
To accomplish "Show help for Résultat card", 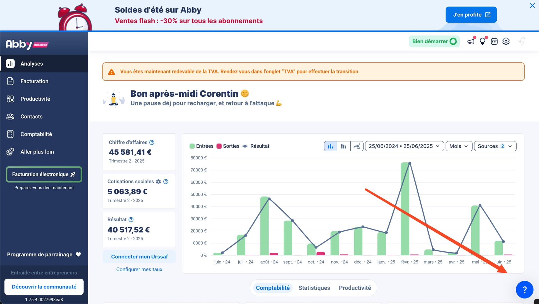I will tap(131, 220).
